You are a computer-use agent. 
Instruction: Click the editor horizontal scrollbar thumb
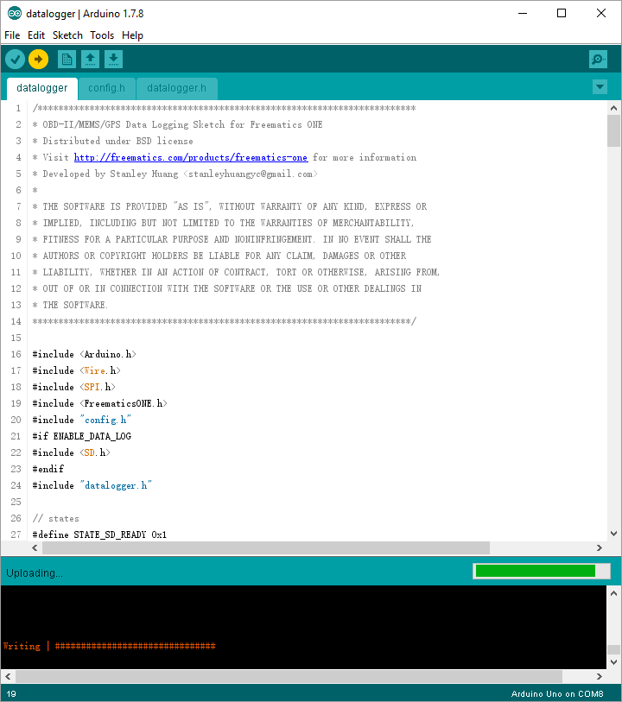tap(266, 547)
